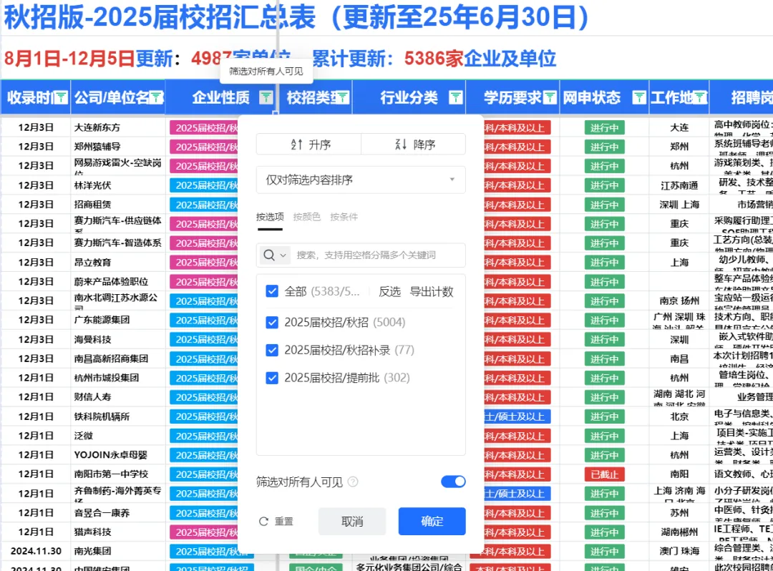The image size is (773, 571).
Task: Click 进行中 status in 大连新东方 row
Action: 604,128
